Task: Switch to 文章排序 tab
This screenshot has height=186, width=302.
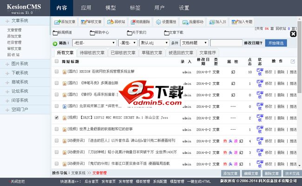Action: pos(208,53)
